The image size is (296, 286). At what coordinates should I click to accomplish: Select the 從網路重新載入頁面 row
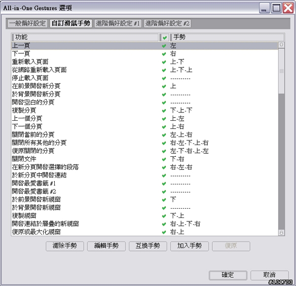(145, 70)
